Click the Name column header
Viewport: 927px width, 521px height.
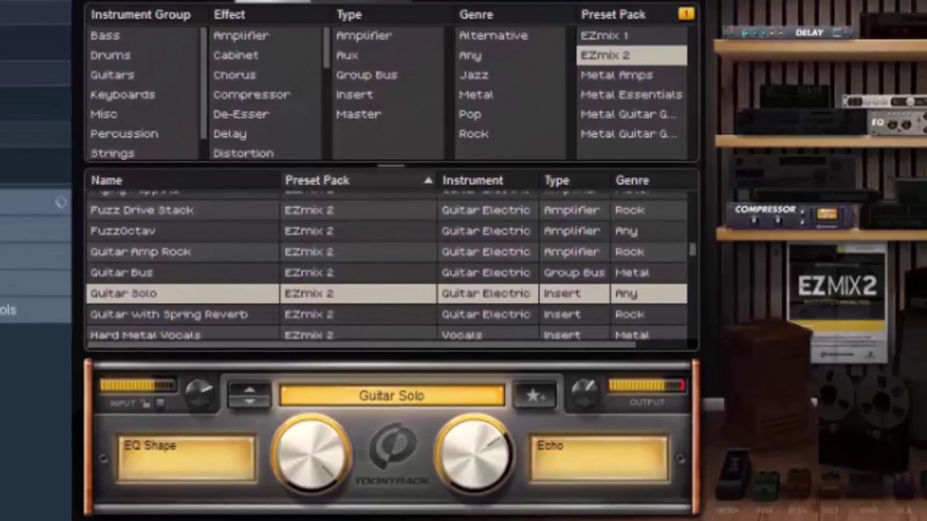tap(106, 180)
